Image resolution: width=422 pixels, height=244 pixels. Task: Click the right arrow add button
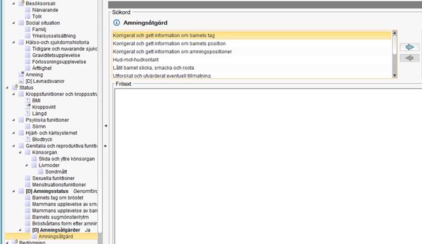[x=409, y=47]
